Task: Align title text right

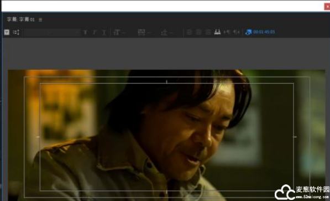Action: tap(208, 32)
